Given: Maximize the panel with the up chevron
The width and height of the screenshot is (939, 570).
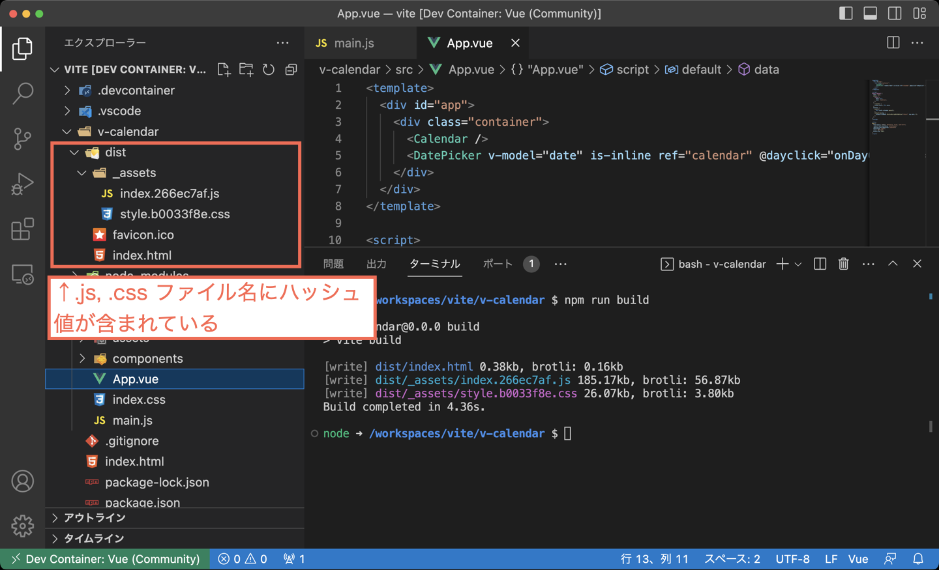Looking at the screenshot, I should [x=893, y=264].
